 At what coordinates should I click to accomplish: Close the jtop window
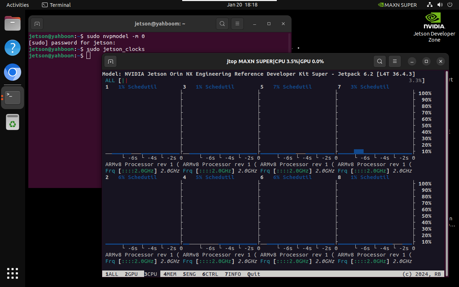click(x=441, y=61)
